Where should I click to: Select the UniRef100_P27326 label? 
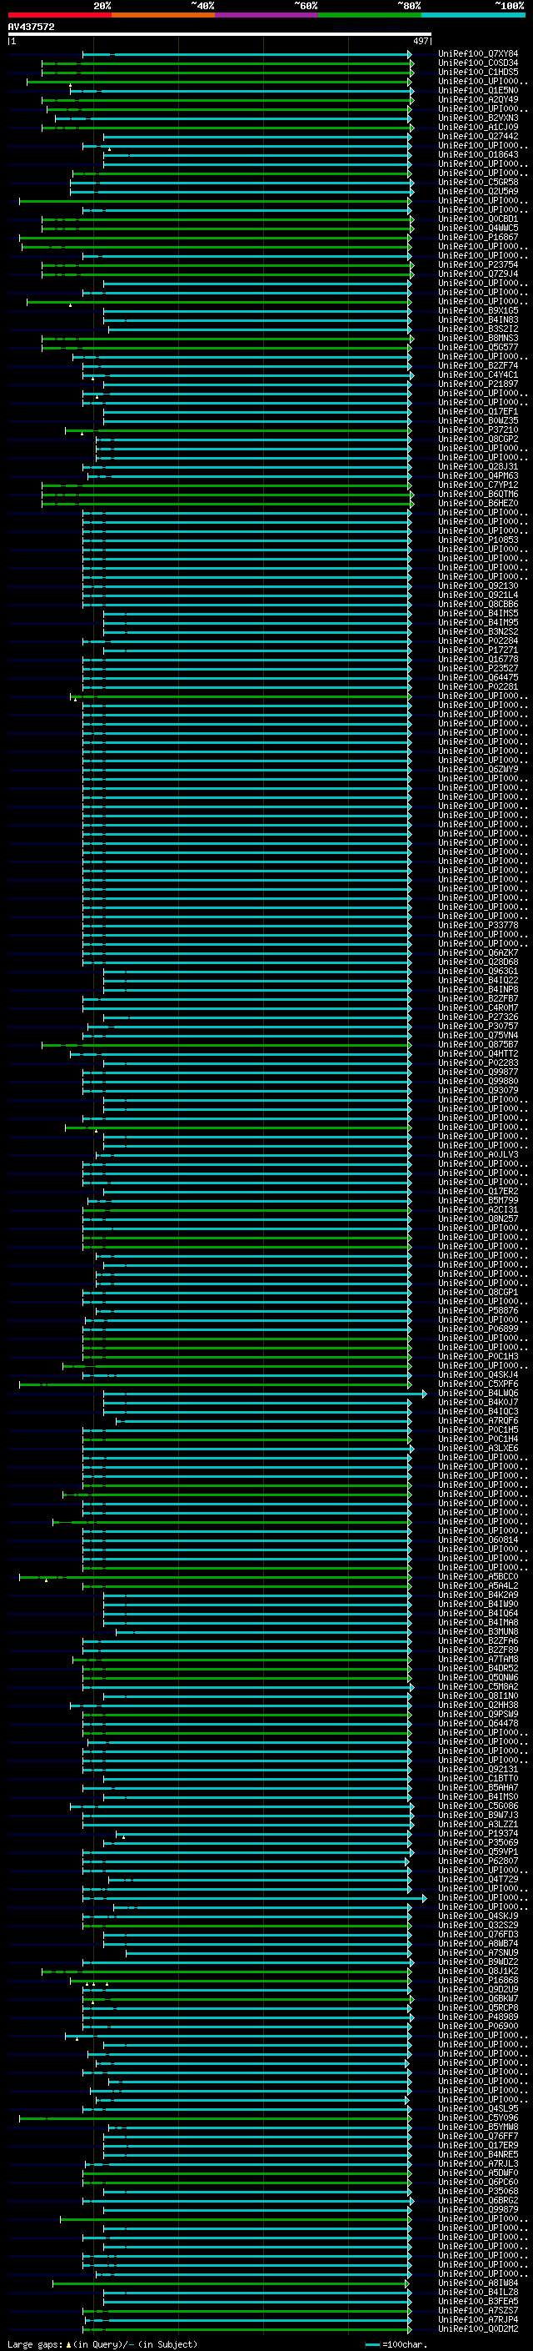(478, 1017)
